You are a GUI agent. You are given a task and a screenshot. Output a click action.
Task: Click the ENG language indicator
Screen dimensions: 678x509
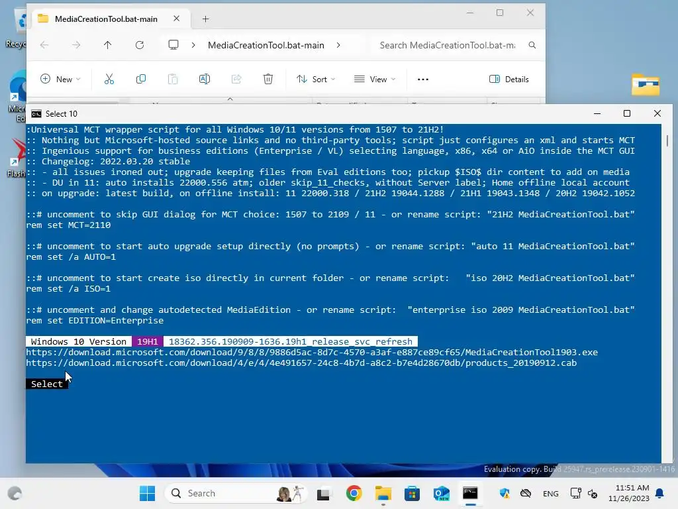pos(550,493)
